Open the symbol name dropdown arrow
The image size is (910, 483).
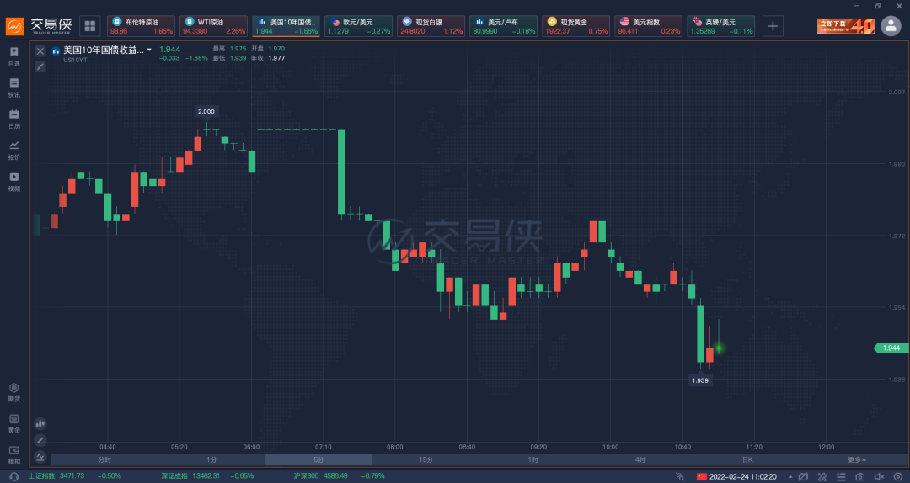[x=149, y=50]
